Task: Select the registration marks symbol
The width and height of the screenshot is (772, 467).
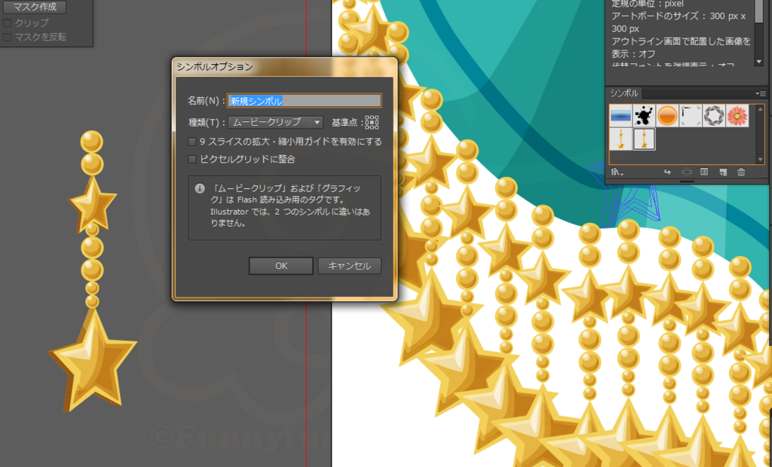Action: pos(691,116)
